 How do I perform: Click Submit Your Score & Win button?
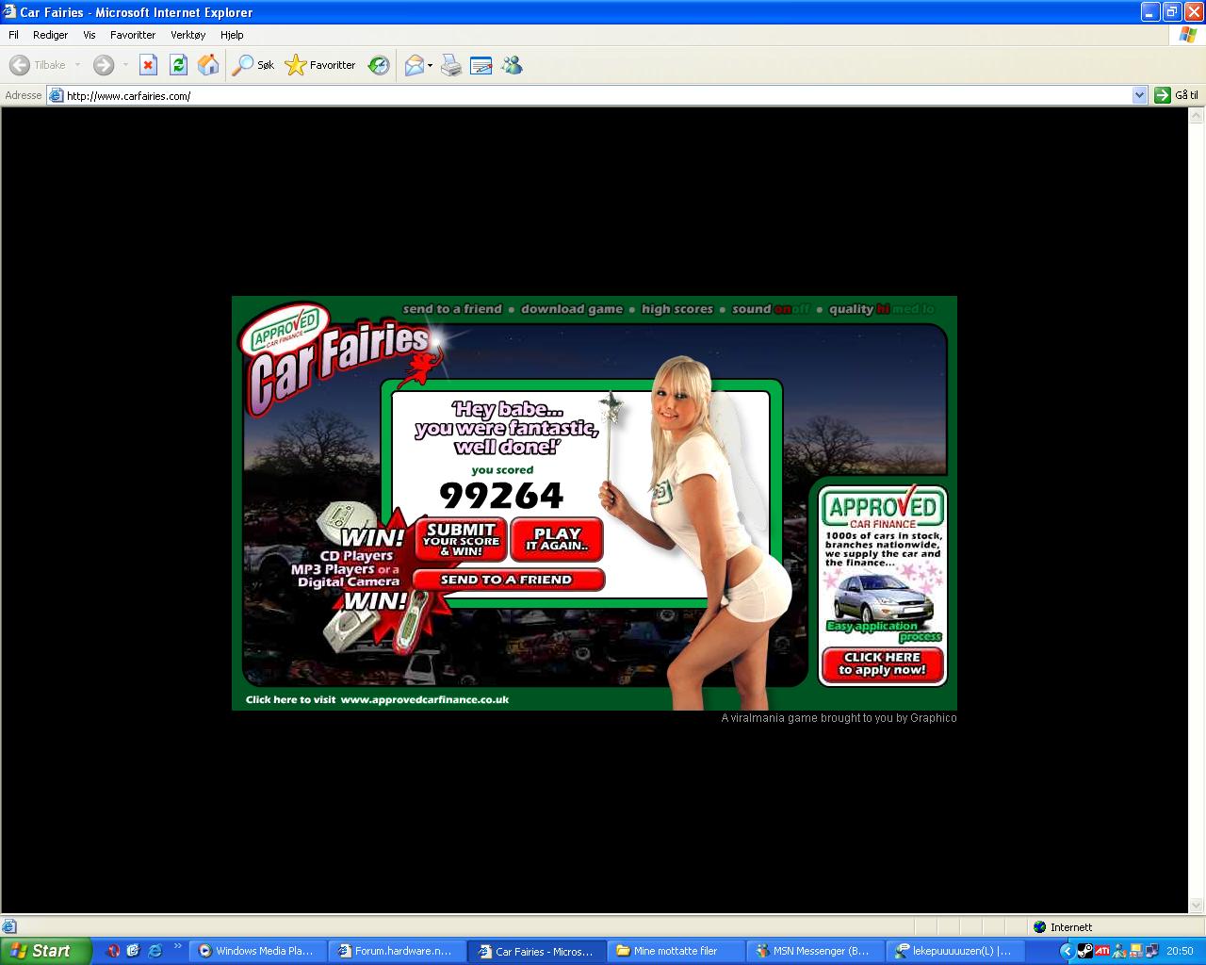461,539
